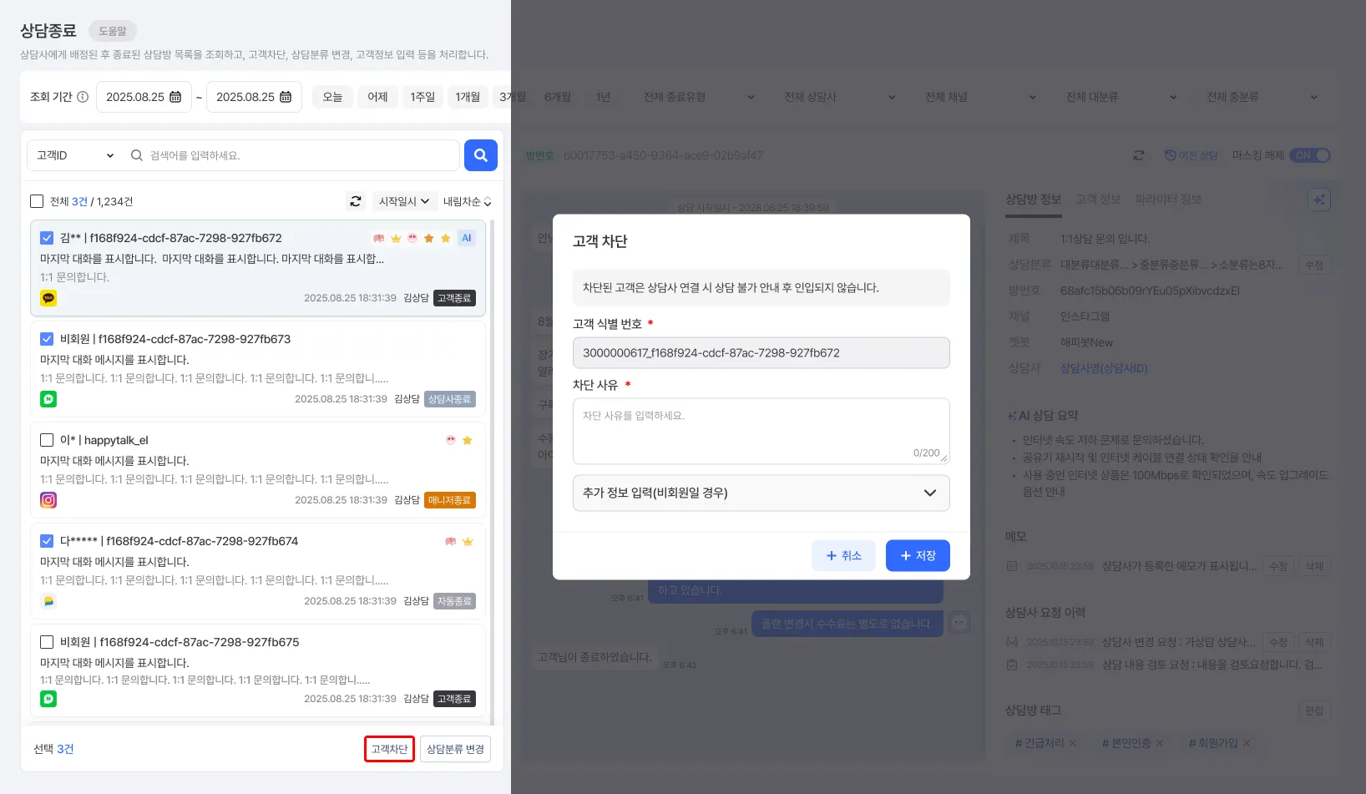This screenshot has height=794, width=1366.
Task: Click the elephant icon in the 다****** row
Action: [x=451, y=541]
